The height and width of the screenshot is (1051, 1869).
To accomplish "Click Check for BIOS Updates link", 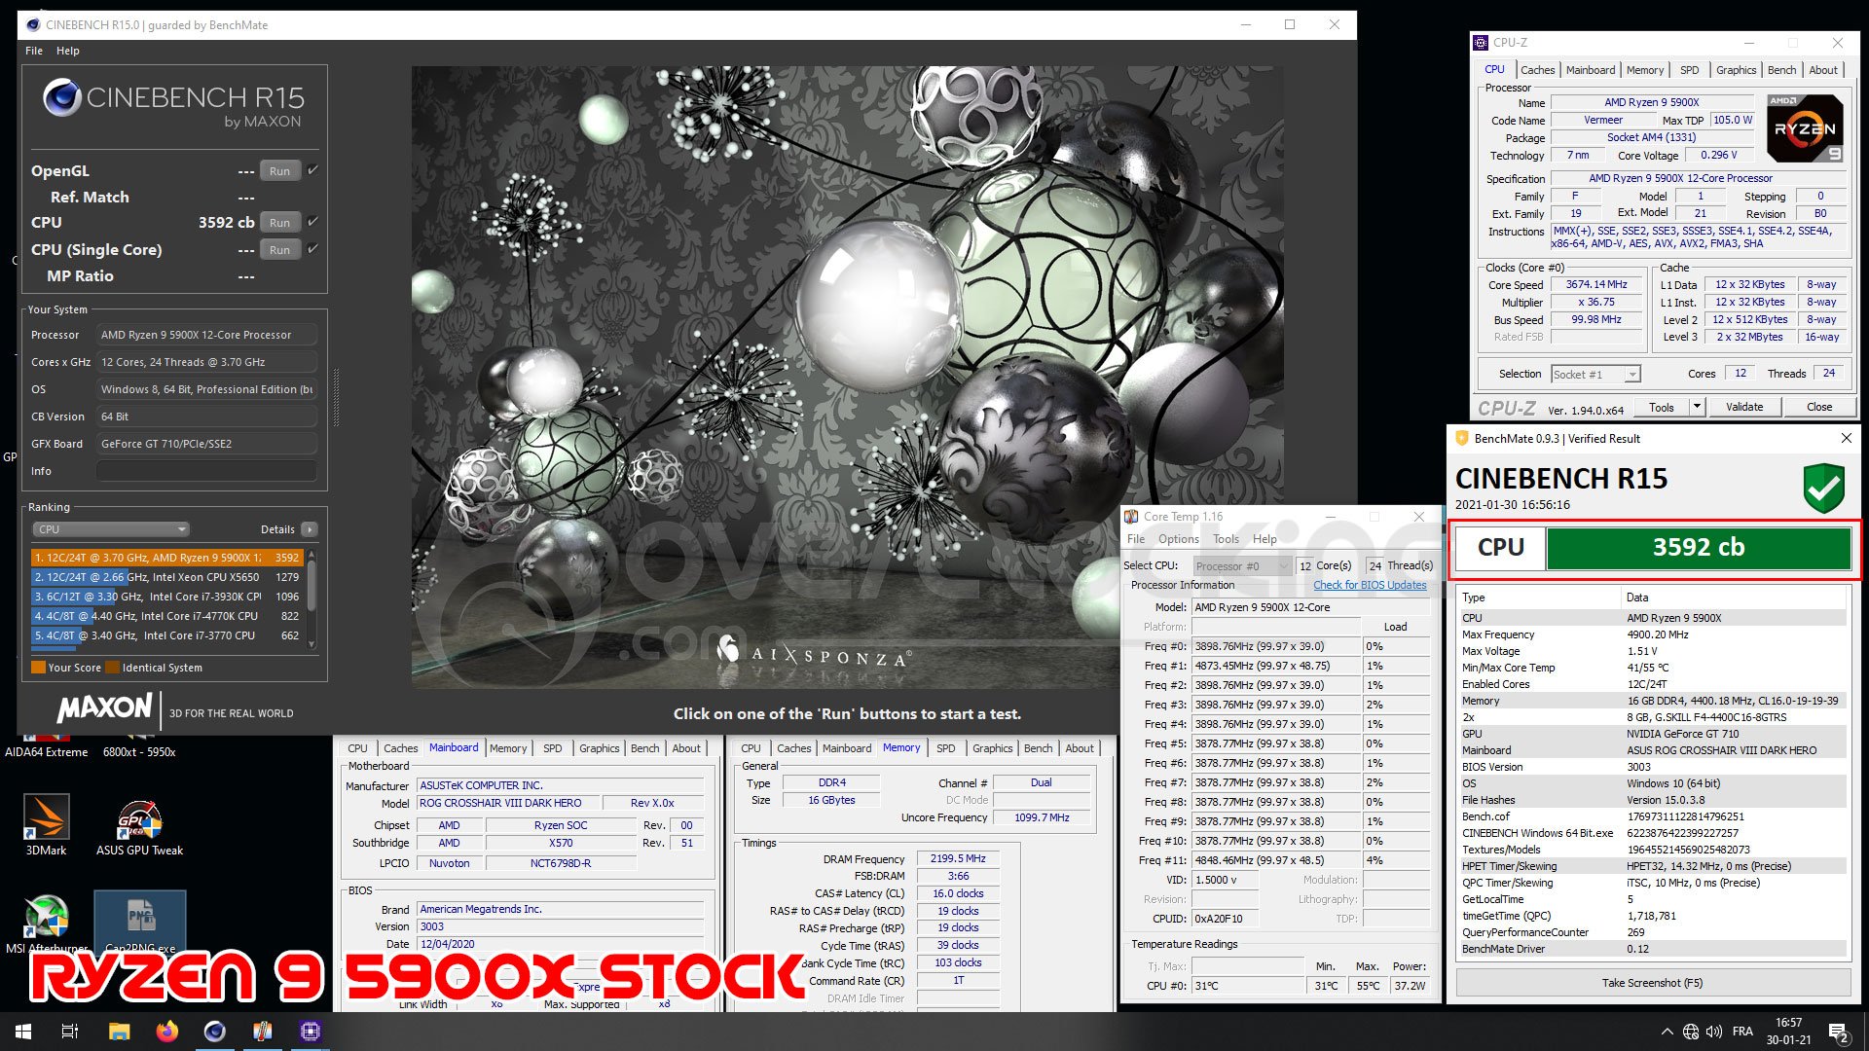I will coord(1370,585).
